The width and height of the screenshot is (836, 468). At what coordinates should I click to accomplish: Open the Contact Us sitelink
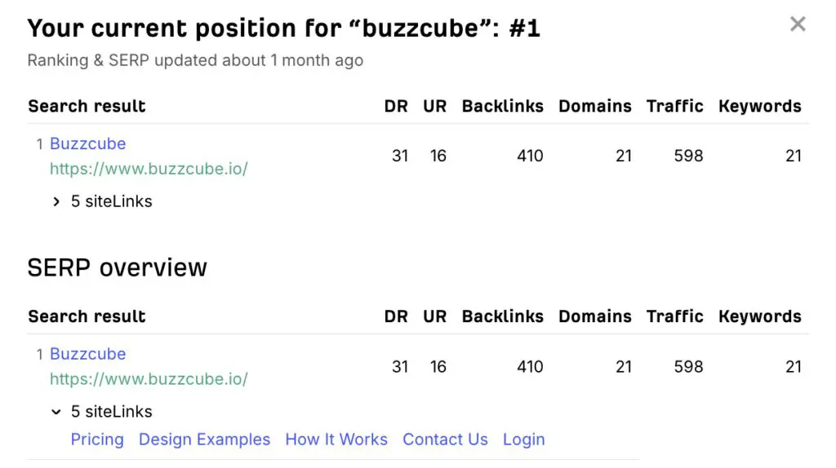click(x=445, y=439)
